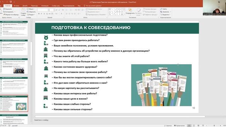Open Shape Fill (Заливка фигуры) menu
Image resolution: width=226 pixels, height=127 pixels.
[150, 9]
